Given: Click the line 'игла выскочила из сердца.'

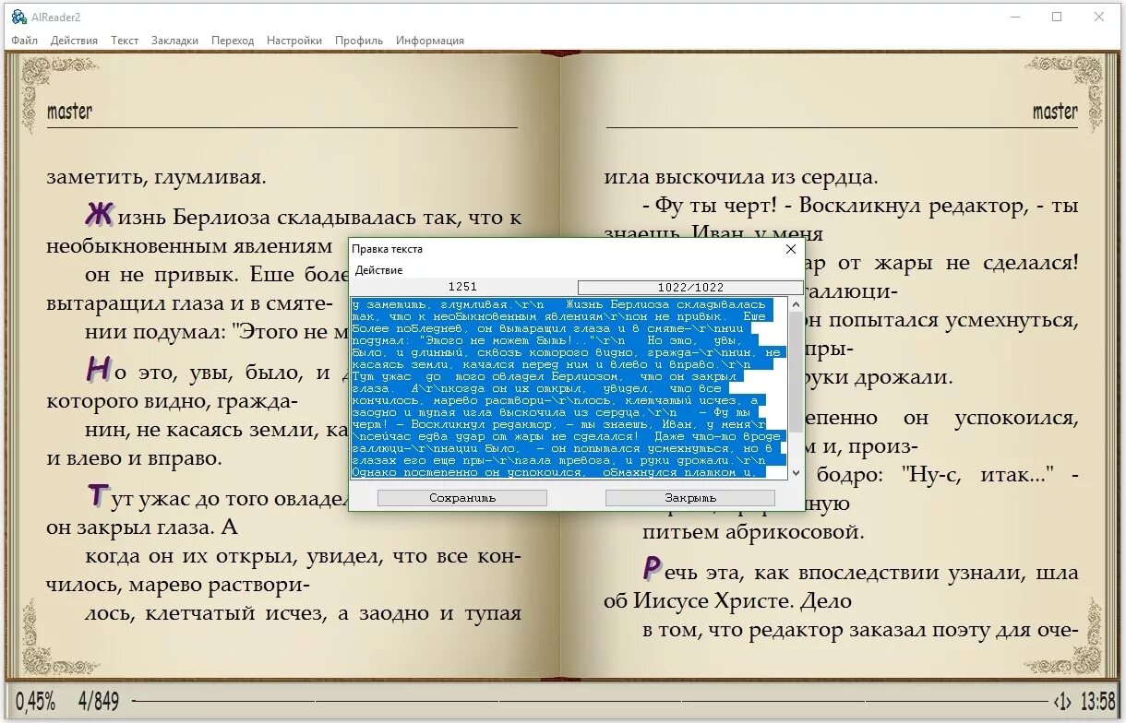Looking at the screenshot, I should [741, 178].
